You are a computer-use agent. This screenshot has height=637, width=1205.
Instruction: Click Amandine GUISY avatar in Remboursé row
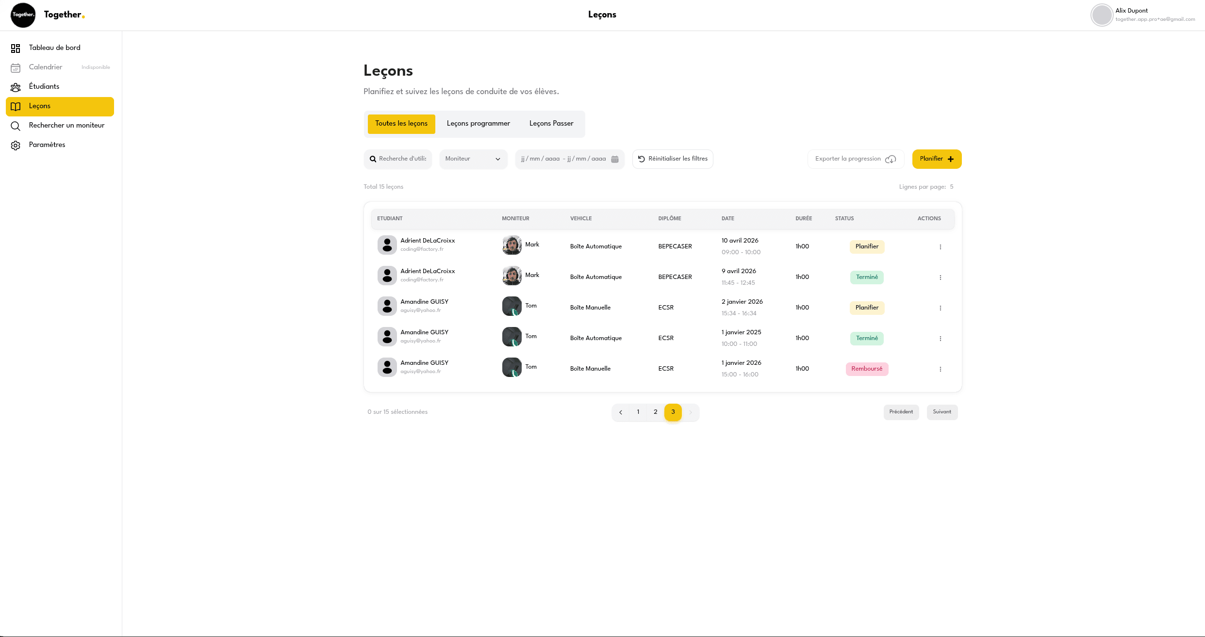(x=387, y=367)
